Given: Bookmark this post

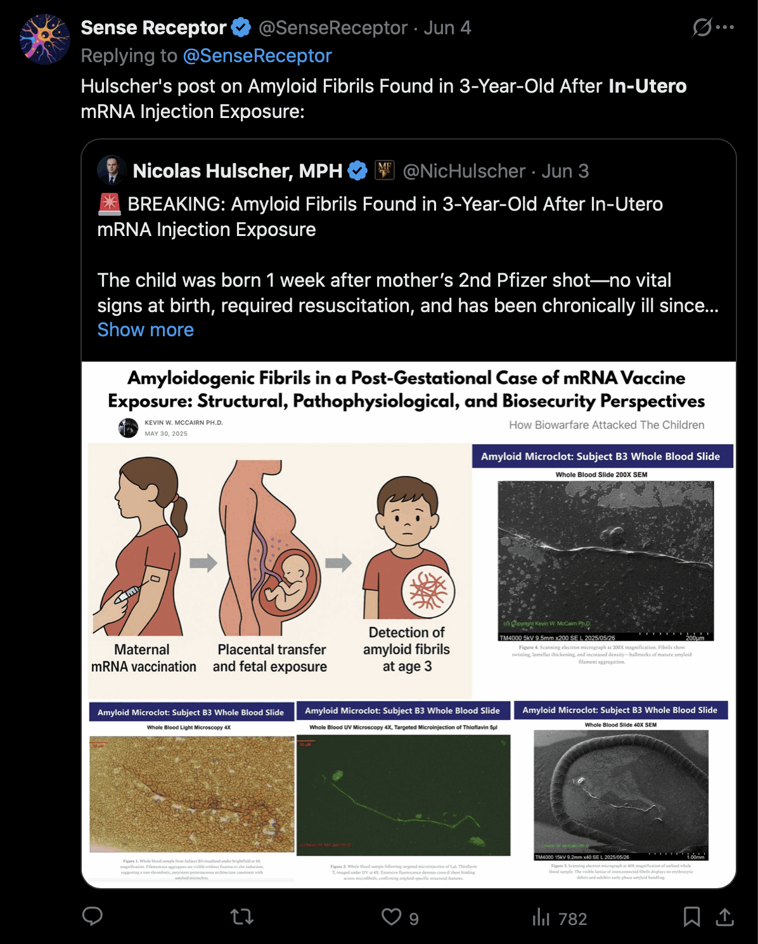Looking at the screenshot, I should [691, 917].
